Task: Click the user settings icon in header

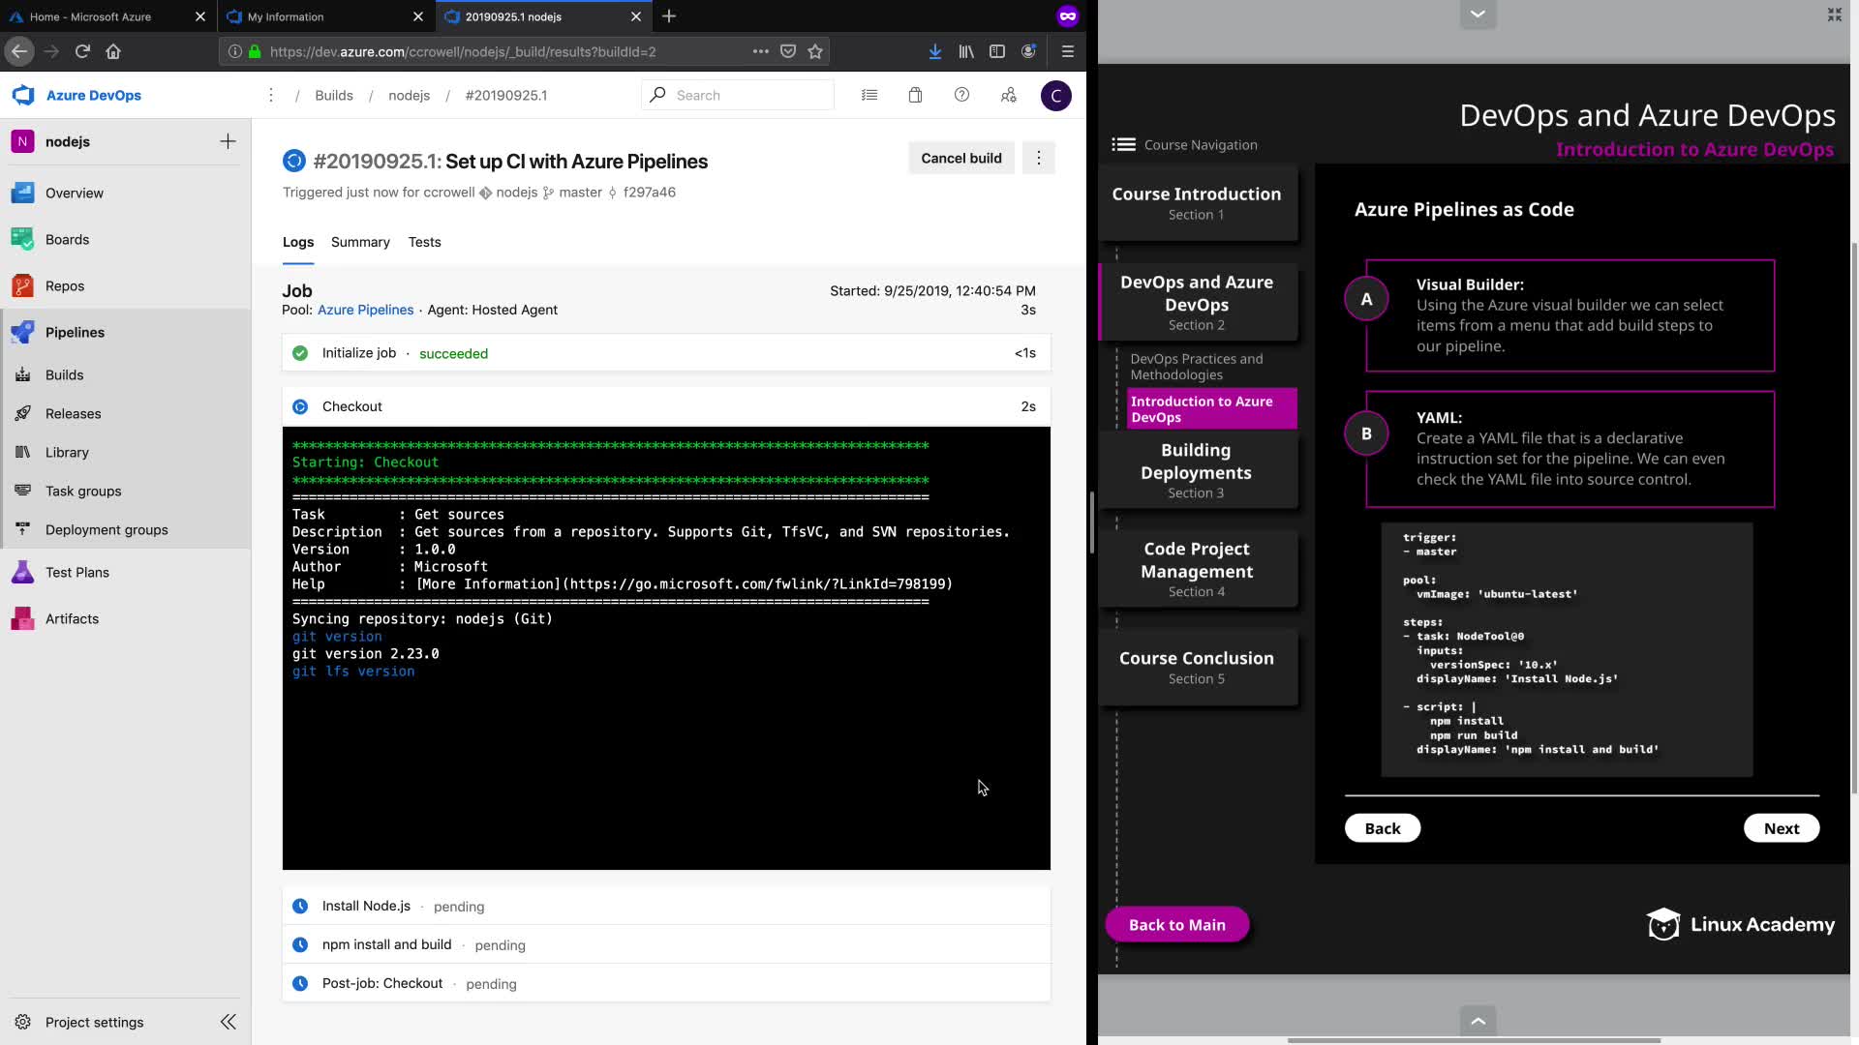Action: pyautogui.click(x=1008, y=95)
